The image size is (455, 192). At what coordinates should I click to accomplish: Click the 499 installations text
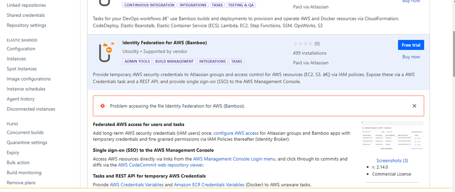click(310, 53)
